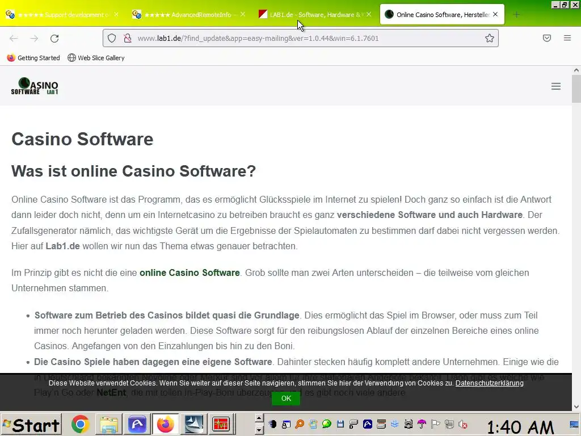Bookmark this page with star
Screen dimensions: 581x436
[x=490, y=38]
